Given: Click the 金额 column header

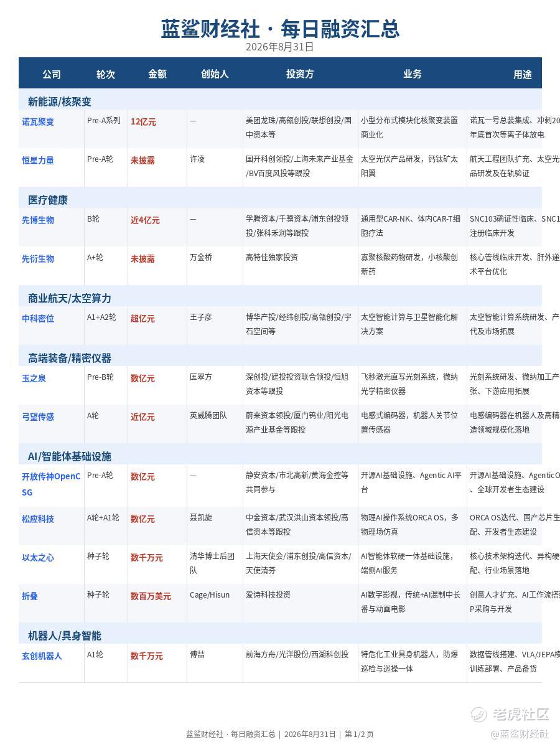Looking at the screenshot, I should (157, 74).
